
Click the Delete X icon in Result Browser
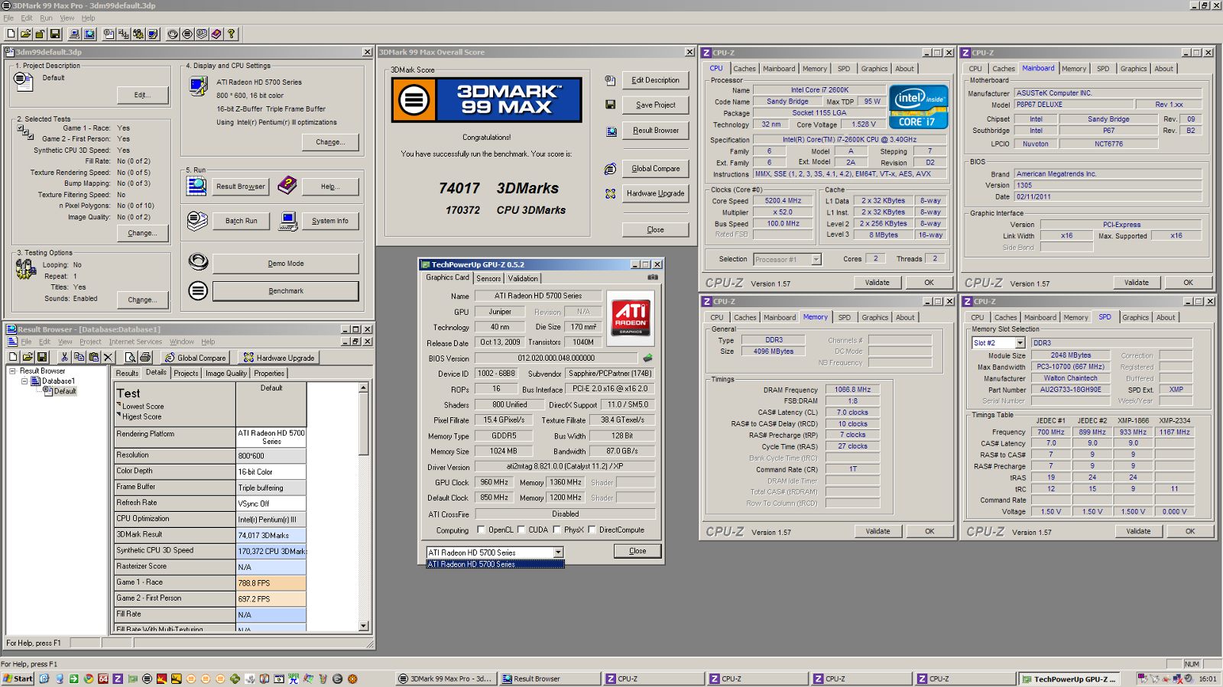click(x=108, y=357)
